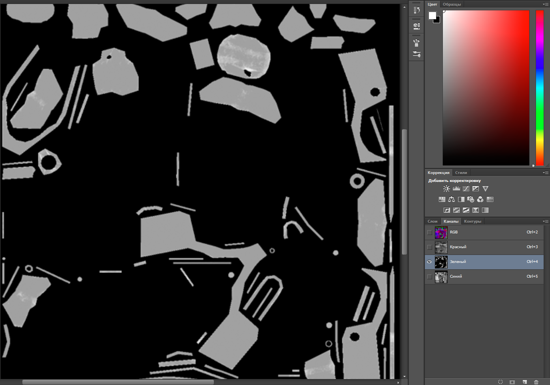Image resolution: width=550 pixels, height=385 pixels.
Task: Click the Ctrl+2 shortcut text
Action: point(532,232)
